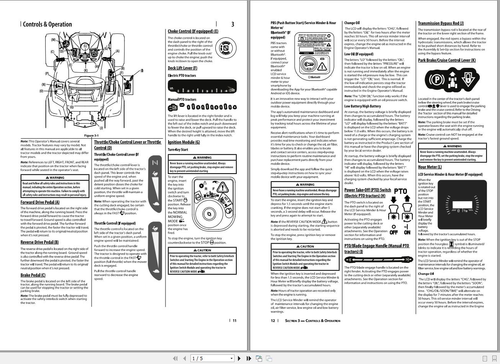Screen dimensions: 500x364
Task: Click the Ignition Module (G) heading
Action: point(184,142)
